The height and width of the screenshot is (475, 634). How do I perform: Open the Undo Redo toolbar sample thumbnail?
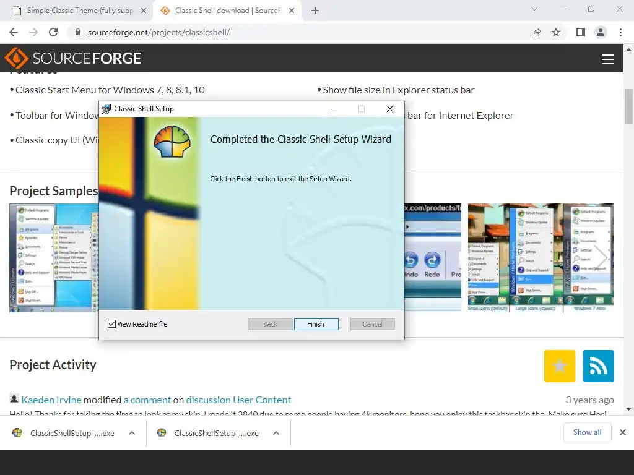(433, 257)
